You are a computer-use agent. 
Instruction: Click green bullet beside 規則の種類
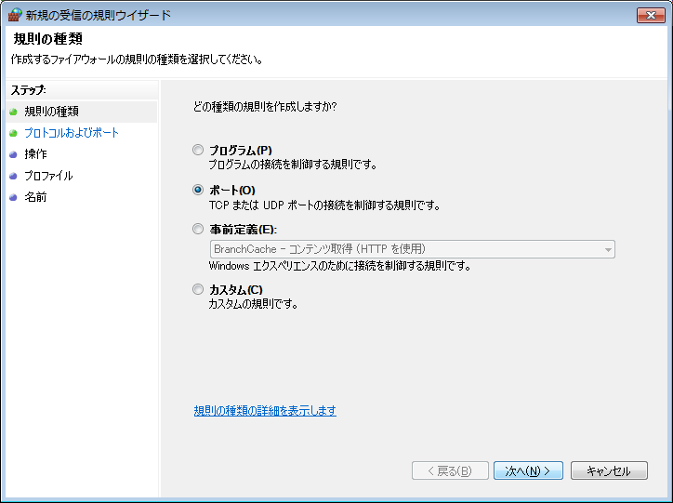13,112
